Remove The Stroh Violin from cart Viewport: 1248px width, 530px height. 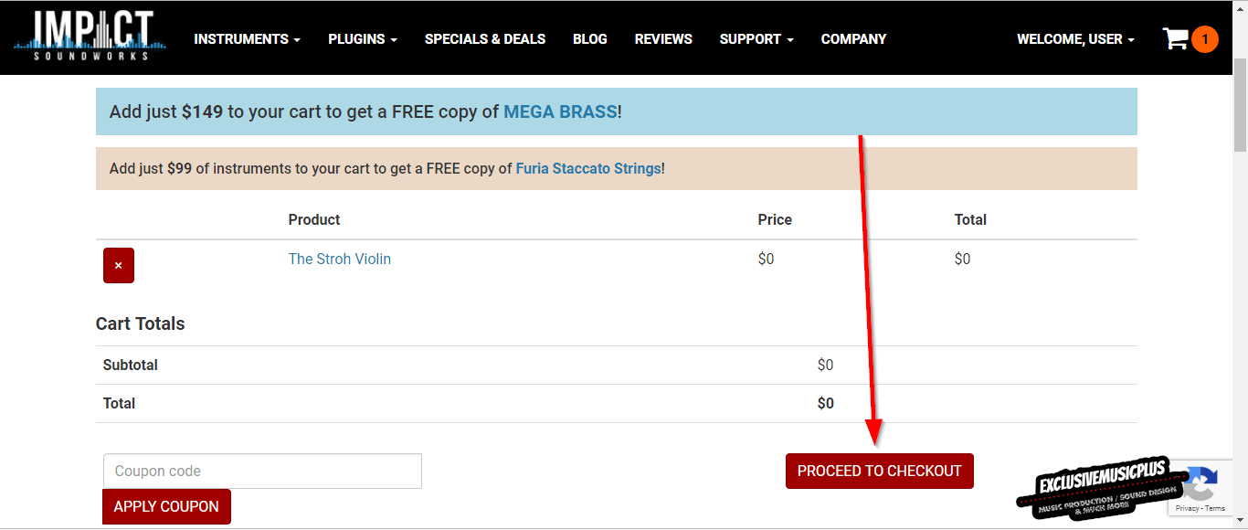click(x=119, y=265)
